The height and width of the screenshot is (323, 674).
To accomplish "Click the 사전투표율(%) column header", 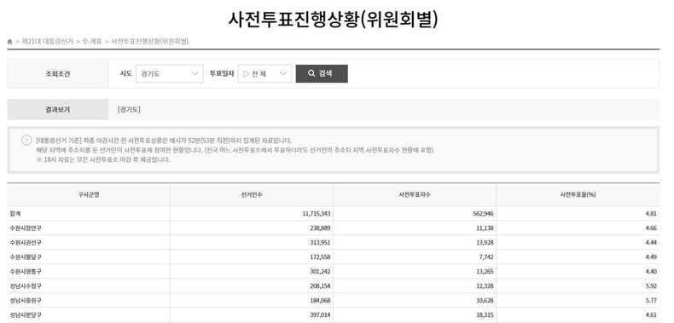I will pyautogui.click(x=578, y=194).
